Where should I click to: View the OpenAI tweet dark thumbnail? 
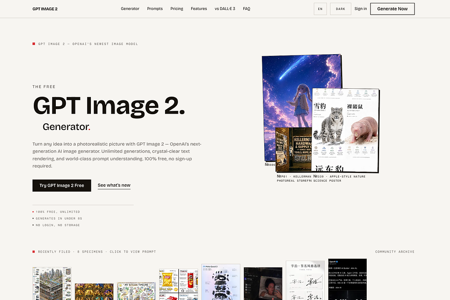[347, 279]
